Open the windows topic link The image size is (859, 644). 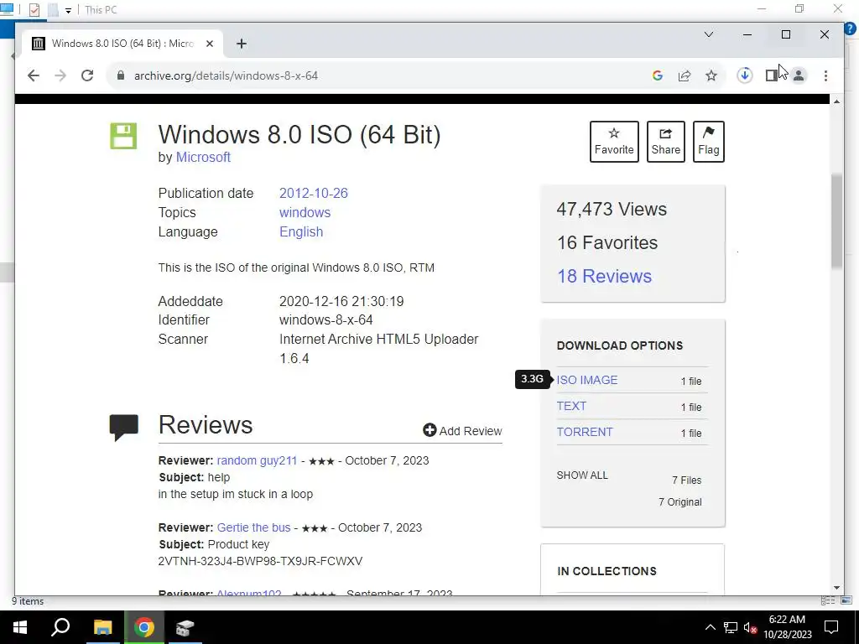[305, 212]
